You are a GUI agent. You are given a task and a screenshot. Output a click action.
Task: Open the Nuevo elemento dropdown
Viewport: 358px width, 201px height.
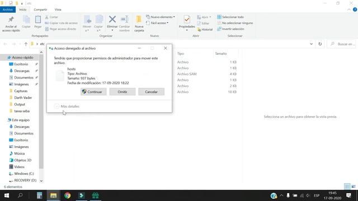coord(161,17)
